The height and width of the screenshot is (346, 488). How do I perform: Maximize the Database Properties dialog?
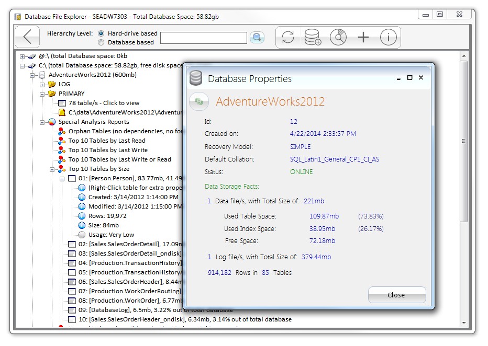click(x=410, y=78)
